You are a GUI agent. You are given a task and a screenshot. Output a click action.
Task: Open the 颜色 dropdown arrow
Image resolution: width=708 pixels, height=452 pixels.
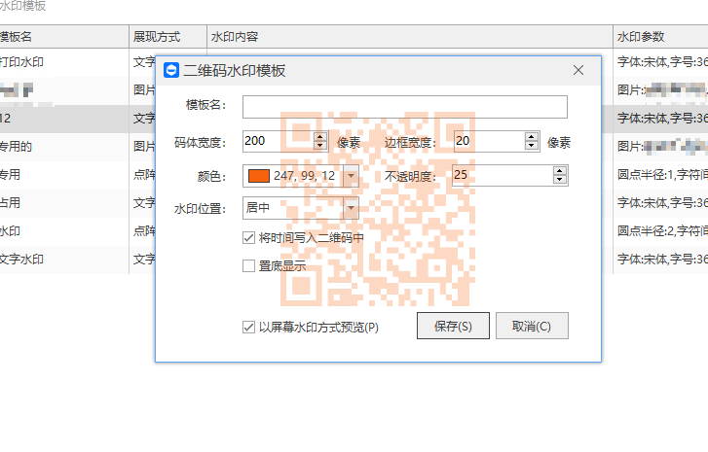coord(351,176)
